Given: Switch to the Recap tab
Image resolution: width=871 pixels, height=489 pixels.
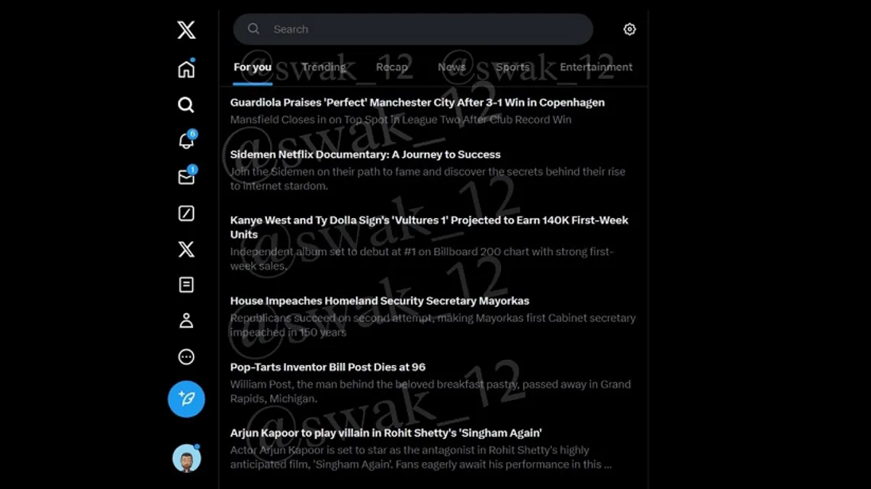Looking at the screenshot, I should pos(392,67).
